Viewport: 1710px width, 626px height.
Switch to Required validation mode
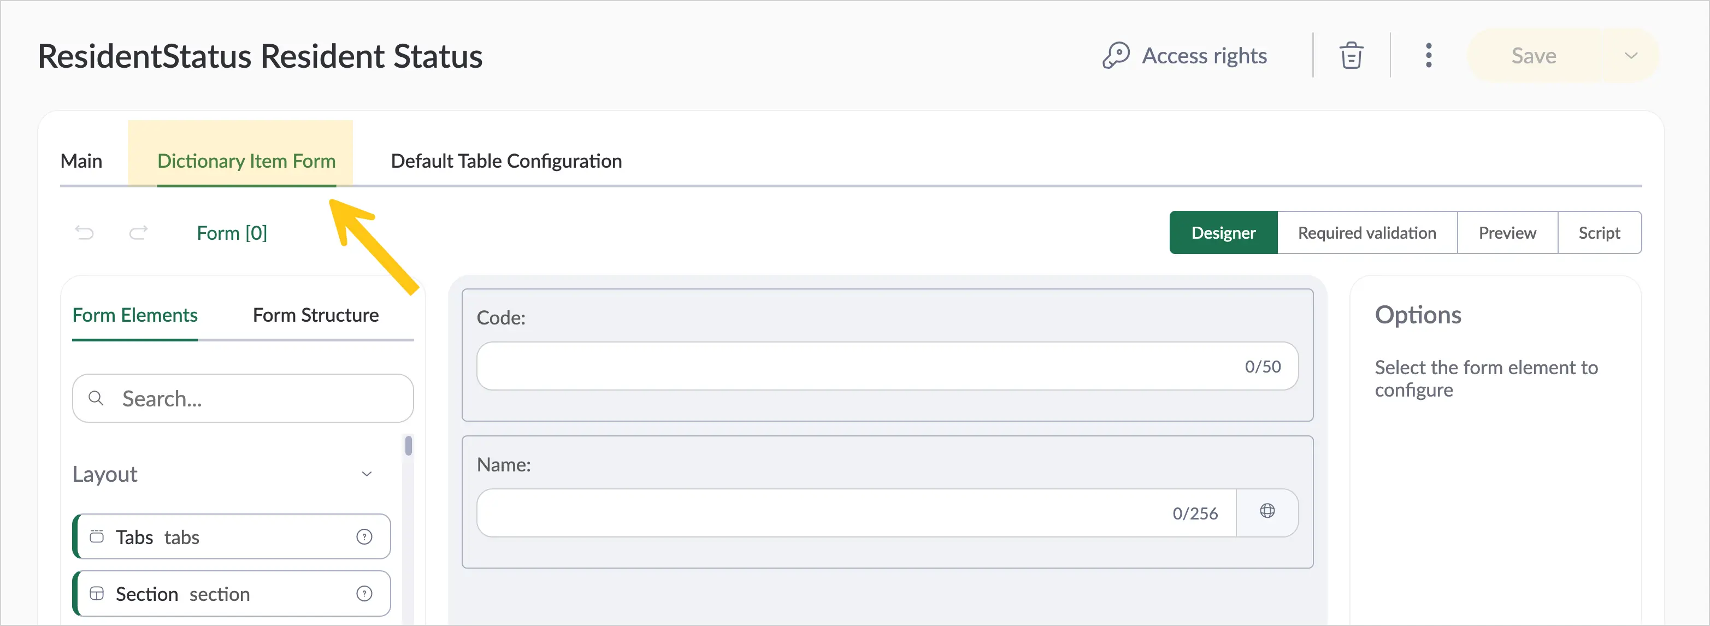(x=1367, y=233)
